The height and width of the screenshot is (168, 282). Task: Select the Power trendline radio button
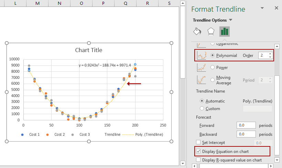[x=213, y=68]
